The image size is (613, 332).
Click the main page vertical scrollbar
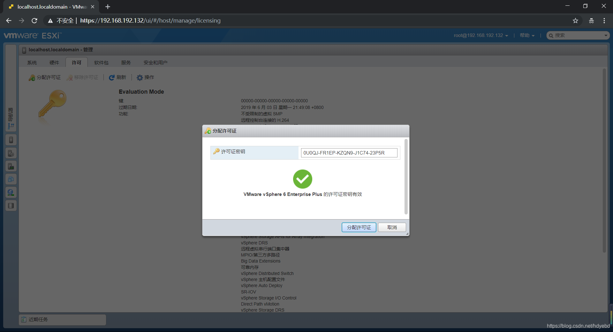(604, 161)
